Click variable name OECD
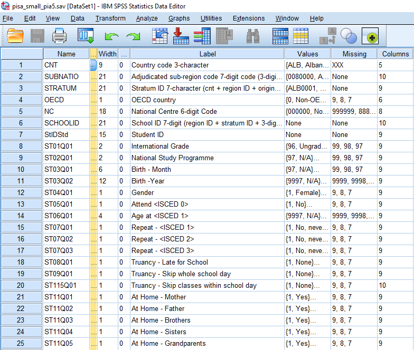This screenshot has height=350, width=414. pyautogui.click(x=54, y=100)
